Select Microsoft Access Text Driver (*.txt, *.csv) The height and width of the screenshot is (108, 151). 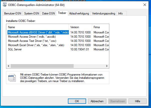[32, 41]
